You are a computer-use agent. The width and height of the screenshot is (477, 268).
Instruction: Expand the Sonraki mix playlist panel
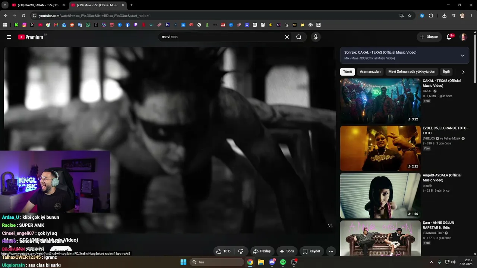coord(462,55)
